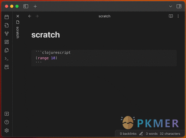The height and width of the screenshot is (138, 186).
Task: Open more options three-dot menu
Action: tap(178, 16)
